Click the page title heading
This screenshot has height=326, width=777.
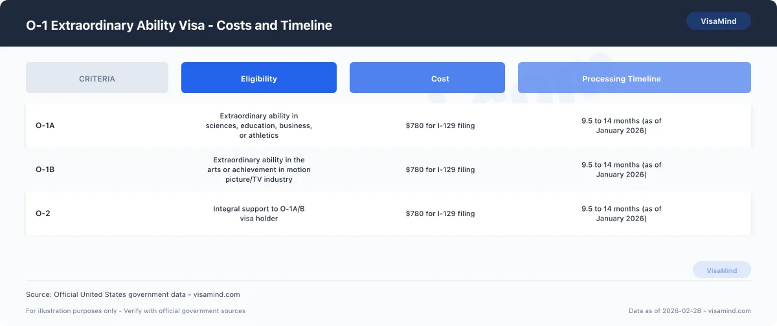pyautogui.click(x=179, y=26)
